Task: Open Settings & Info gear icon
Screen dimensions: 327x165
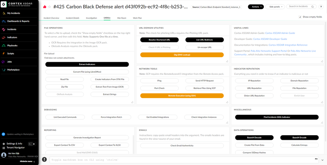Action: [x=4, y=143]
